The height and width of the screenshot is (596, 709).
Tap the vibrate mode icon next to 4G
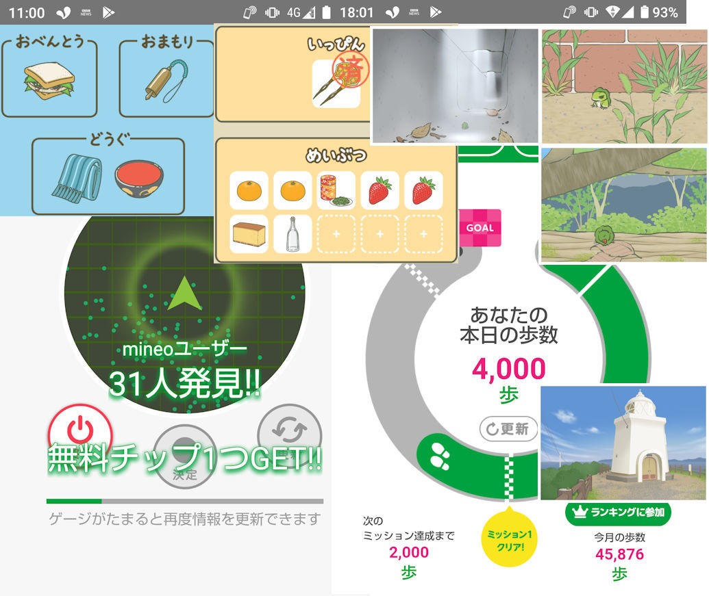coord(272,12)
